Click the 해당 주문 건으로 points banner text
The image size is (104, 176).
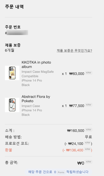click(x=40, y=172)
